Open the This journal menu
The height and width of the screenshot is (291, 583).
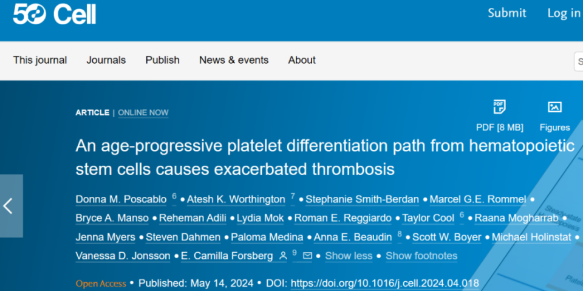point(40,60)
